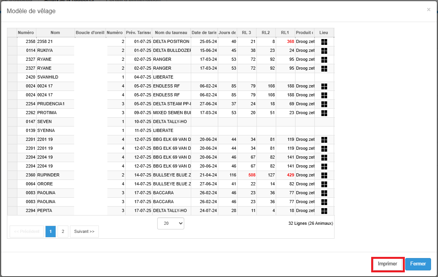Sort by the RL2 column header

pyautogui.click(x=266, y=32)
